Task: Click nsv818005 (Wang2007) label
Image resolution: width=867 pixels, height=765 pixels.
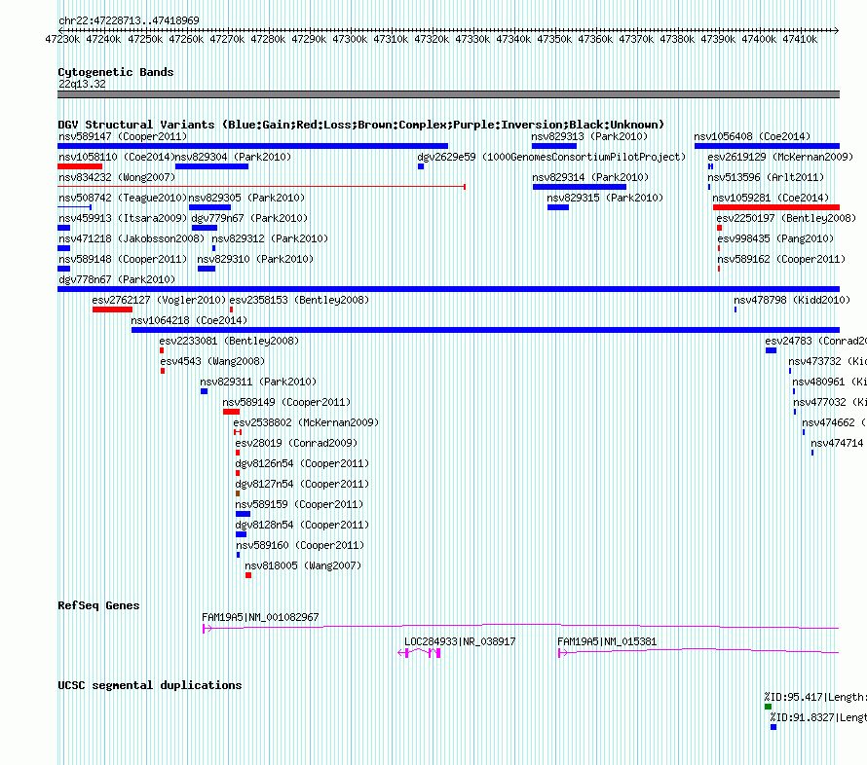Action: [303, 565]
